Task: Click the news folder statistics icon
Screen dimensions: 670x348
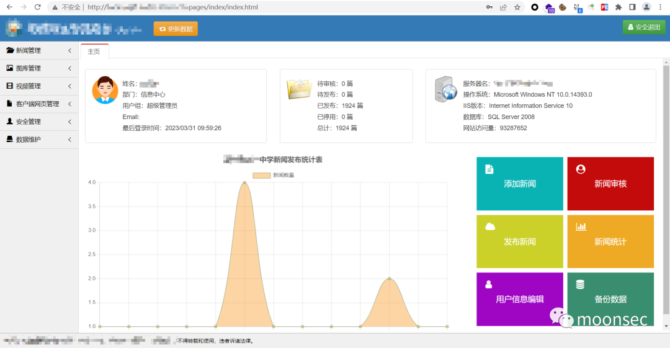Action: point(299,89)
